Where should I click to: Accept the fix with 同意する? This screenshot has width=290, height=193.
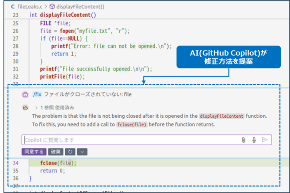pyautogui.click(x=34, y=152)
